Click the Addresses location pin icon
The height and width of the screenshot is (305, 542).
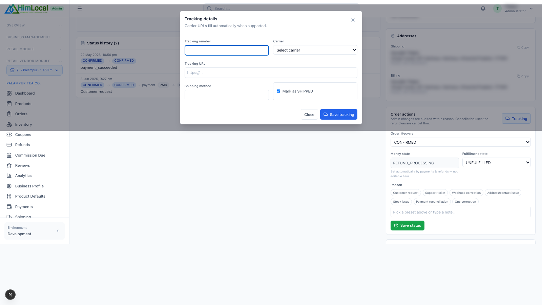coord(393,36)
